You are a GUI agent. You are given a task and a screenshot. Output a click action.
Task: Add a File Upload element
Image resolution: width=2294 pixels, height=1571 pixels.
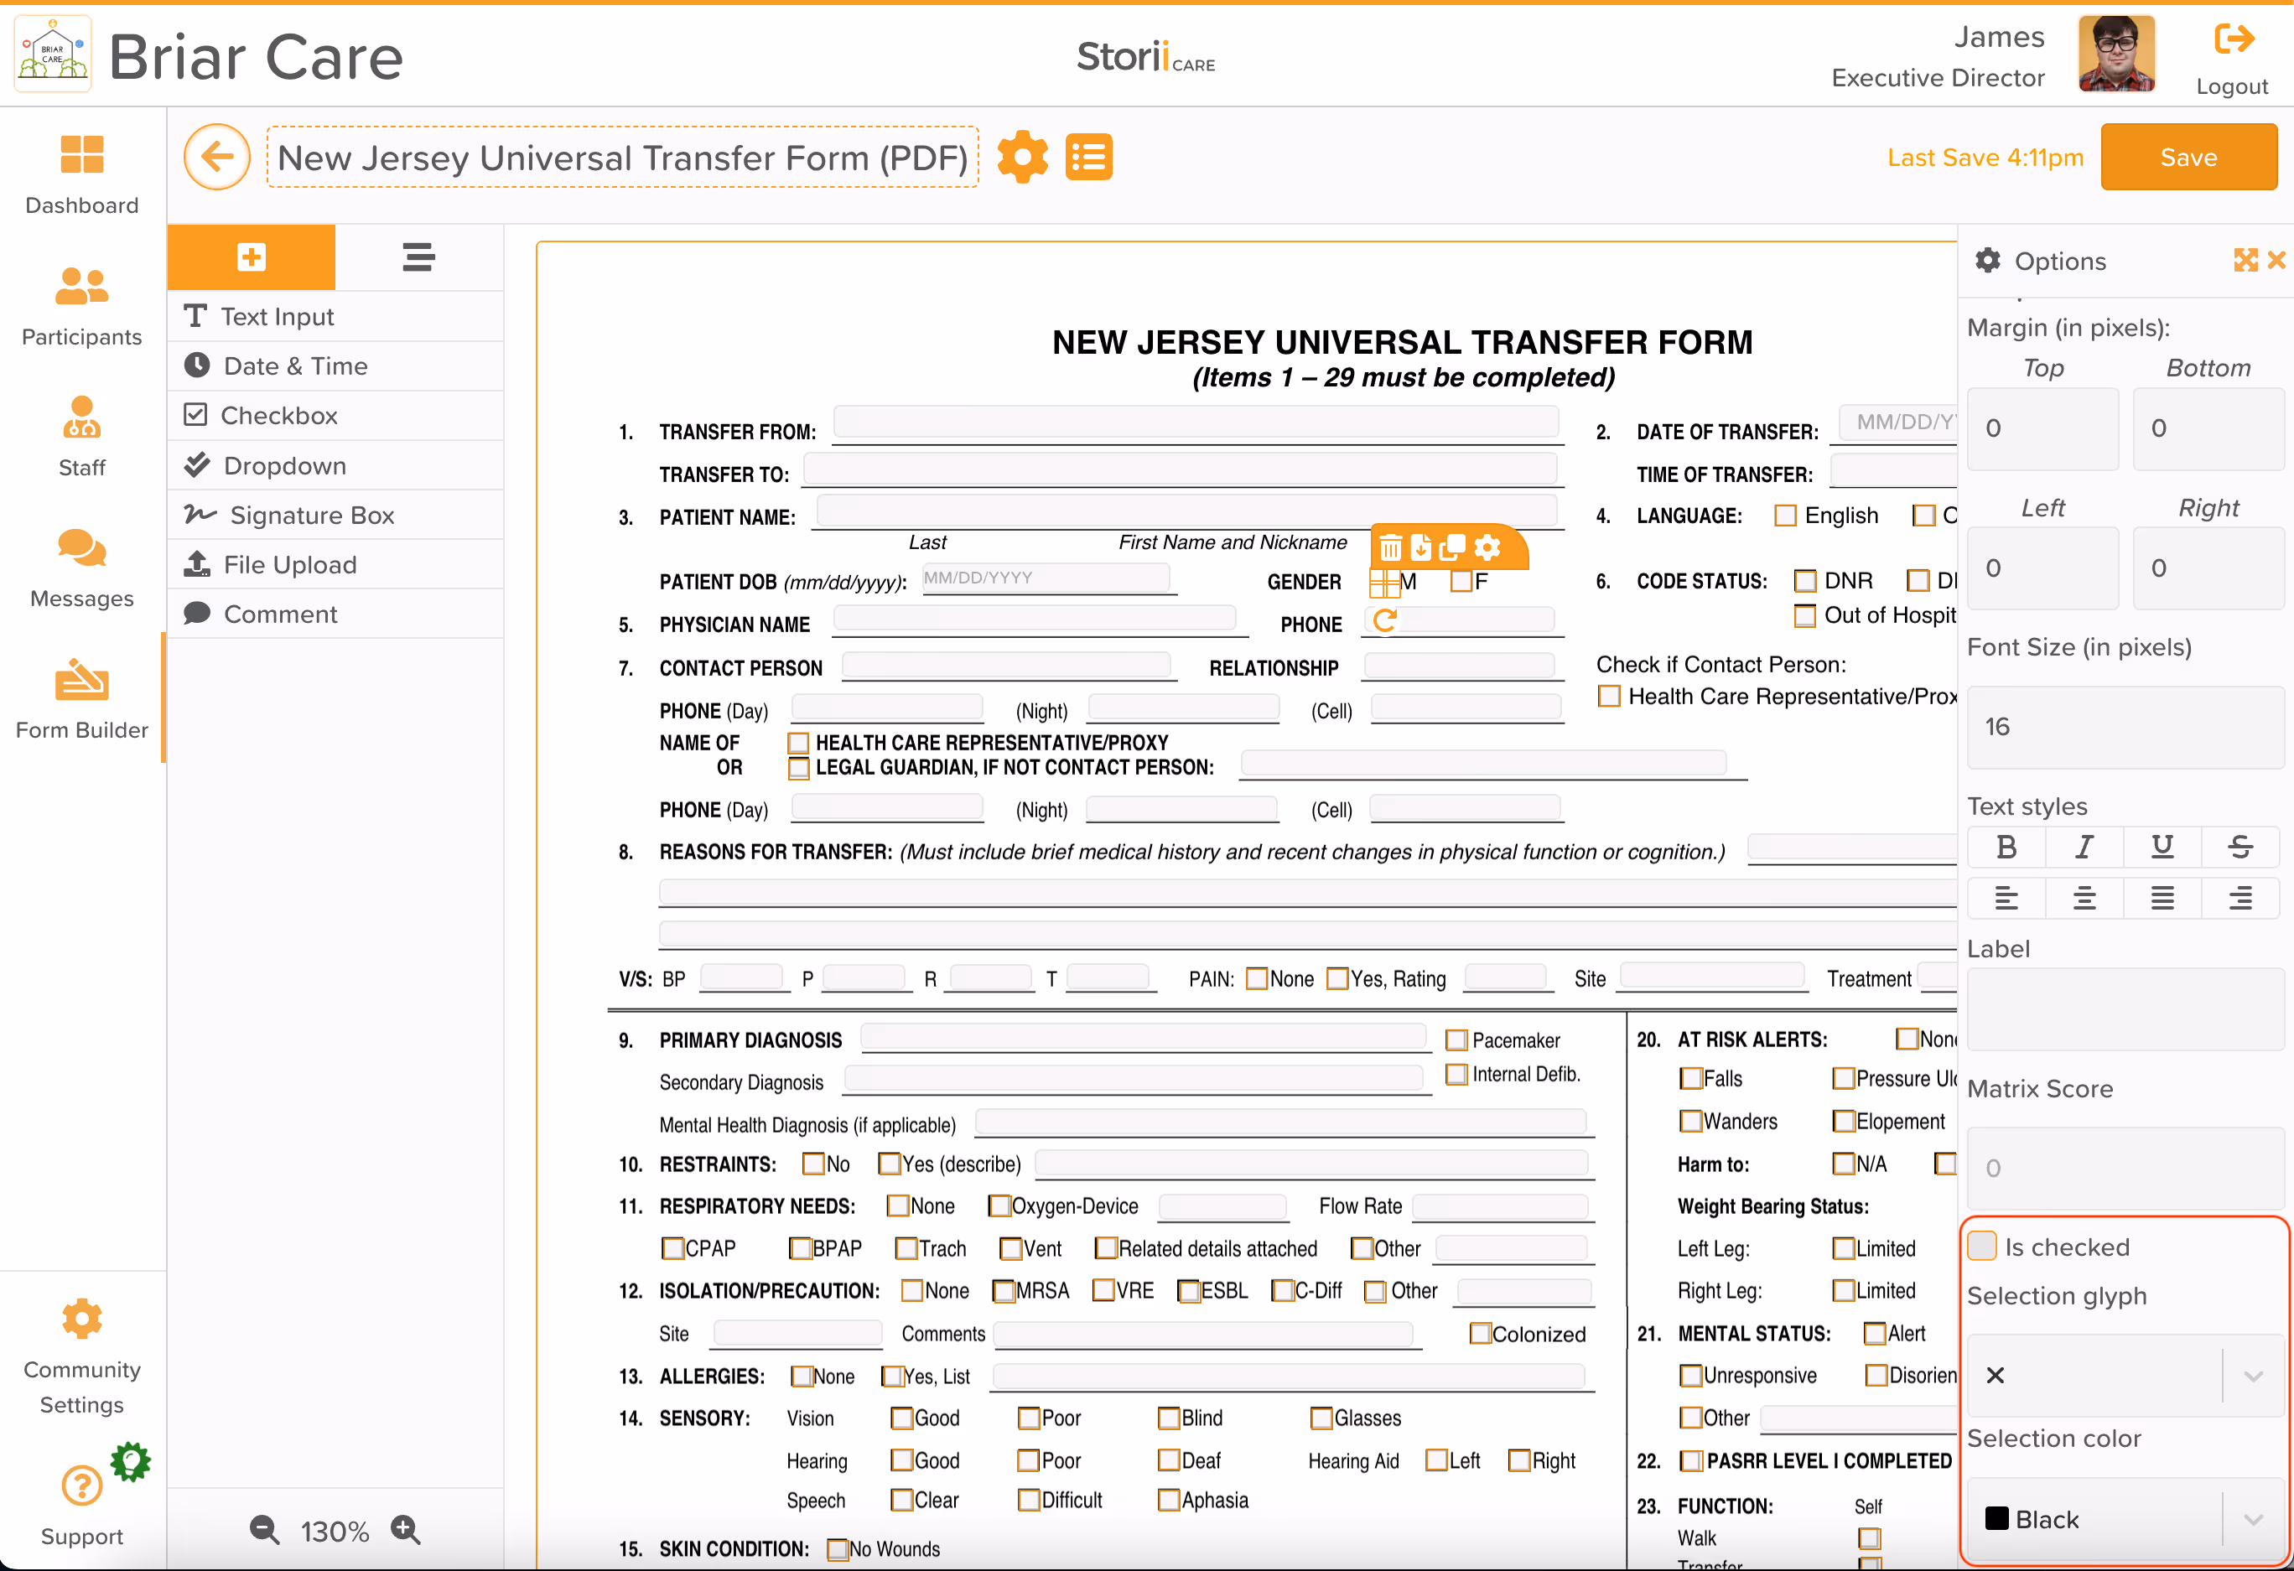click(335, 564)
